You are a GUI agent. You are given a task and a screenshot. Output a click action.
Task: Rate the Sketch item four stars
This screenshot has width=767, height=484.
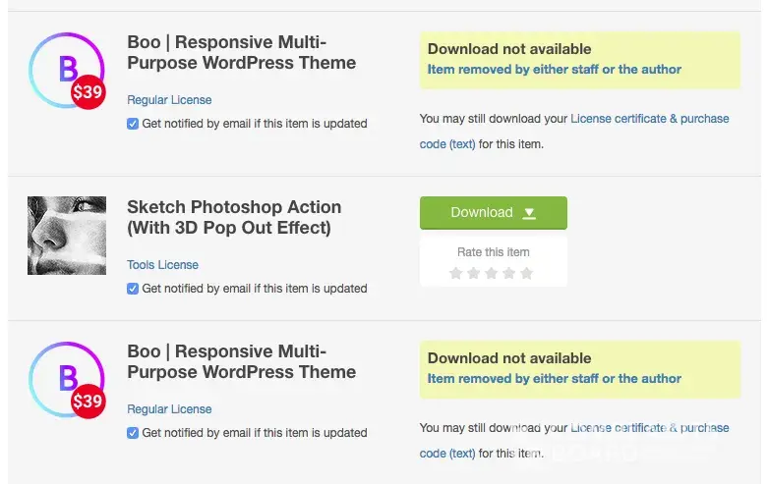click(x=508, y=273)
